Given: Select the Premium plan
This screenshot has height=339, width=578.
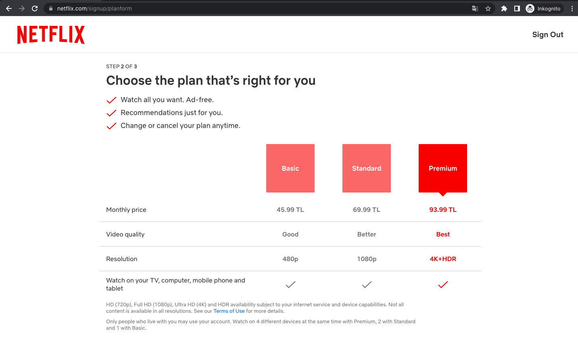Looking at the screenshot, I should pos(443,168).
